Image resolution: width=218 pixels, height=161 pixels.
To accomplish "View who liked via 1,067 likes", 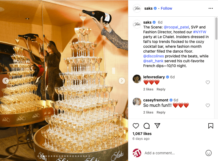I will pyautogui.click(x=142, y=134).
